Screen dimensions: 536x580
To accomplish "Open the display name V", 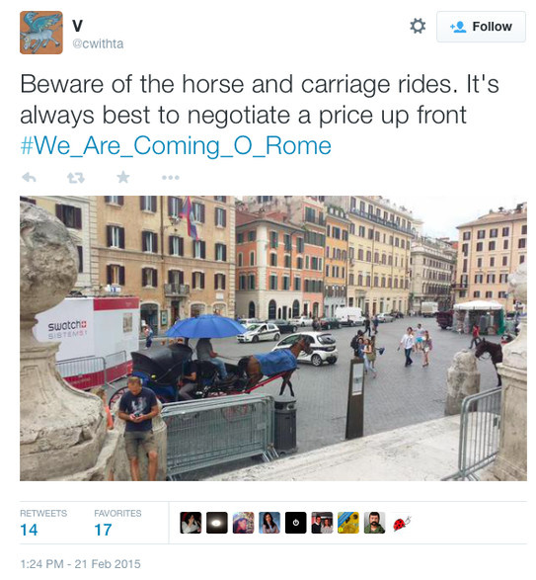I will [78, 26].
